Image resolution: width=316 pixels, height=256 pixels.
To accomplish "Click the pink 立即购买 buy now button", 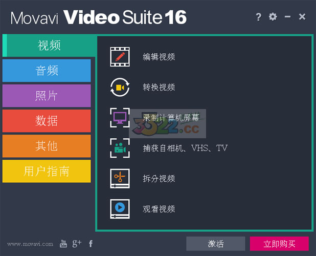I will tap(279, 244).
